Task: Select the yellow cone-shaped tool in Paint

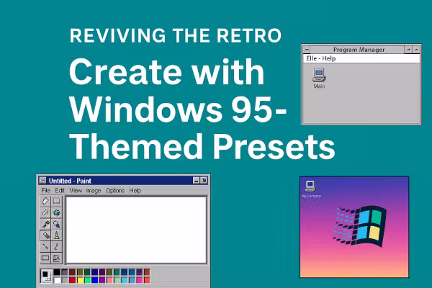Action: point(56,235)
